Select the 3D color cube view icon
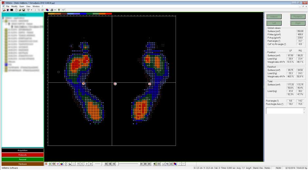The image size is (308, 170). [61, 164]
